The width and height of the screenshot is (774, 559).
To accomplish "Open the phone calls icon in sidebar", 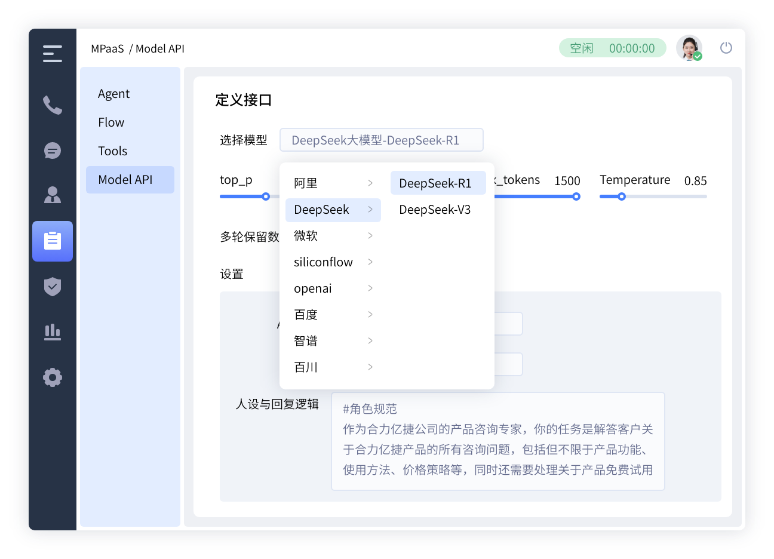I will [x=53, y=105].
